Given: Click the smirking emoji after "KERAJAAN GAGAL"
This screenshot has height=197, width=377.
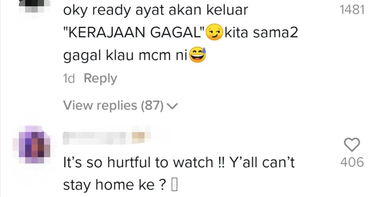Looking at the screenshot, I should click(214, 32).
